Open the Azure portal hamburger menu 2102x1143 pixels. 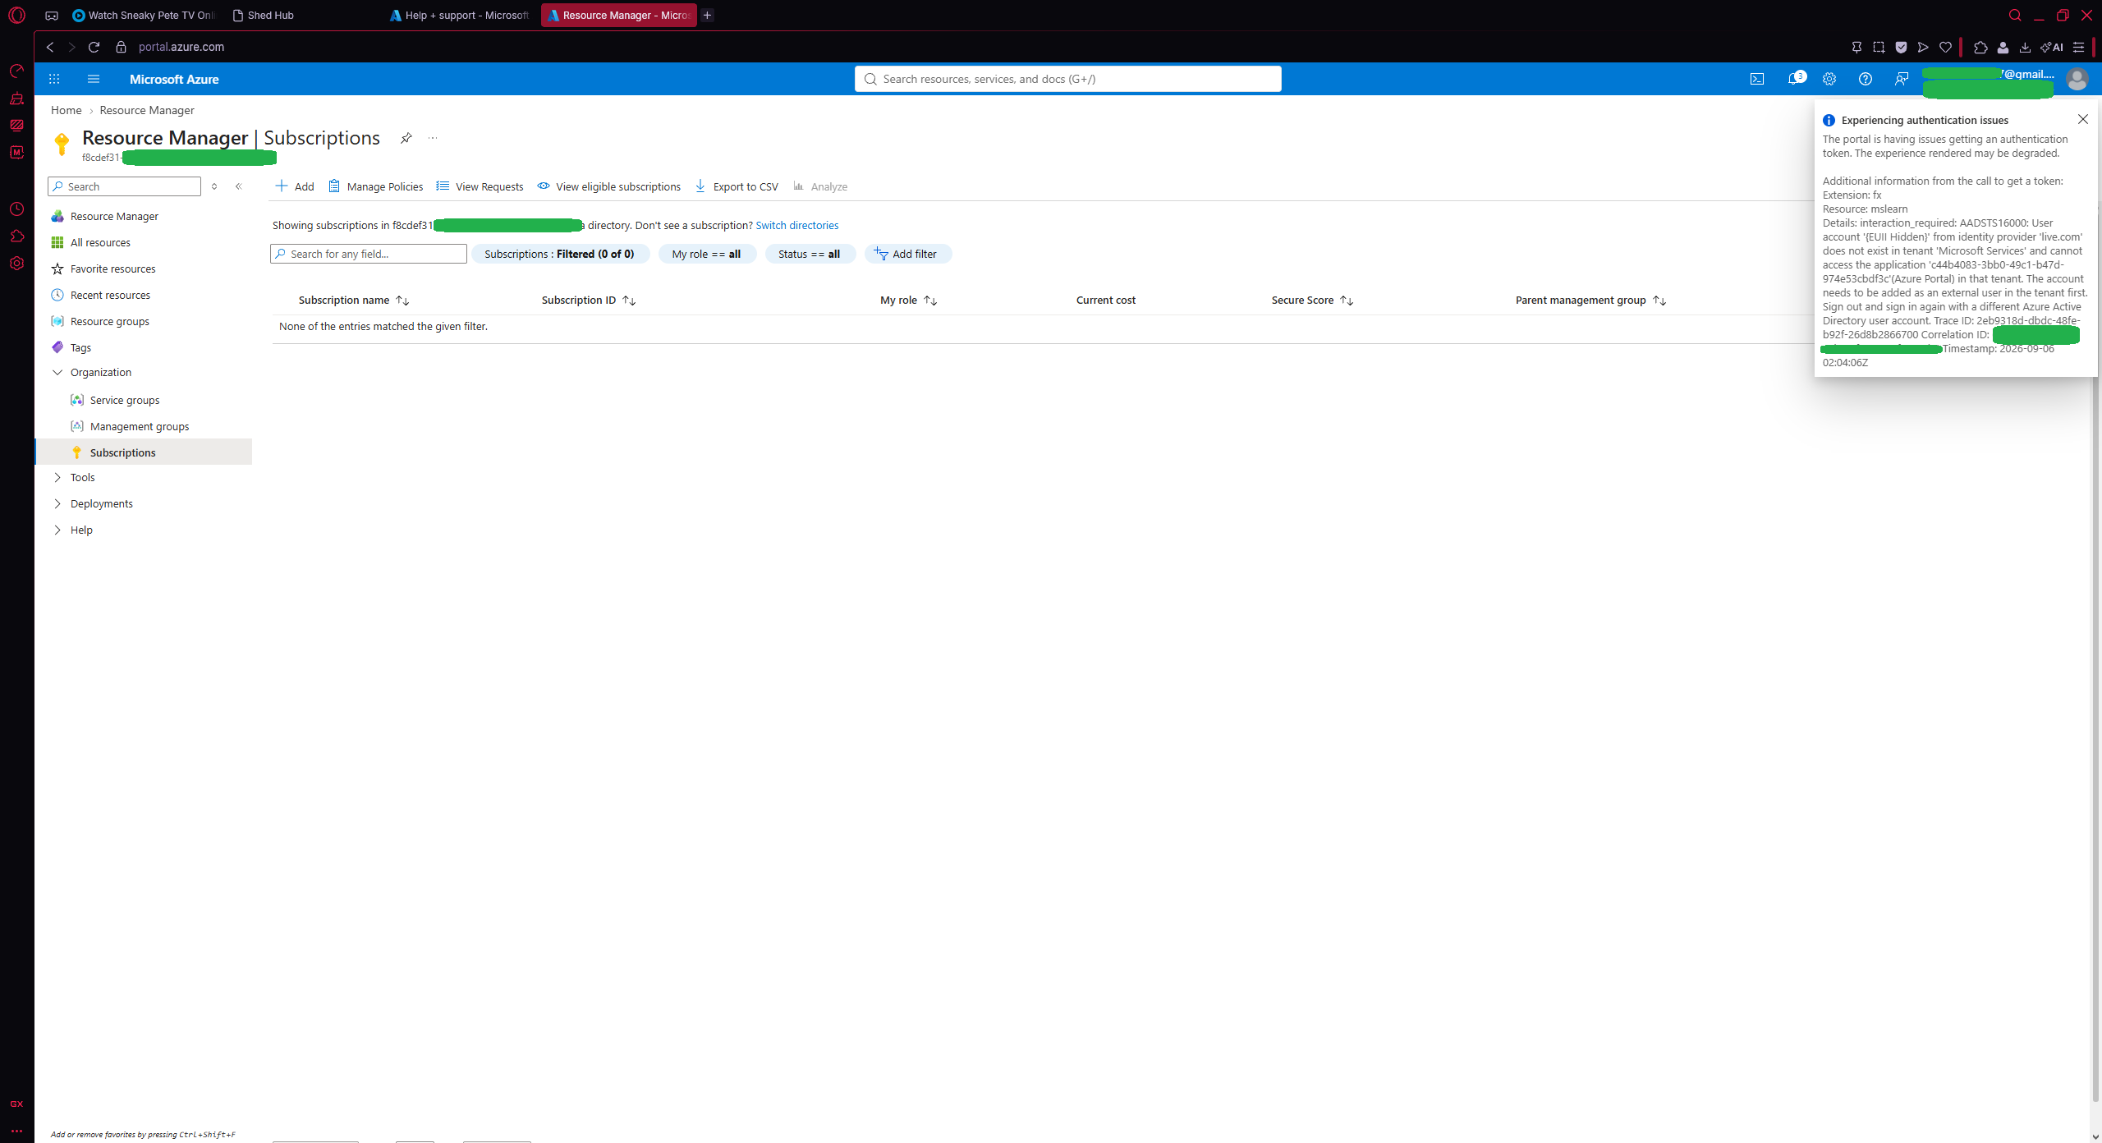pyautogui.click(x=94, y=79)
